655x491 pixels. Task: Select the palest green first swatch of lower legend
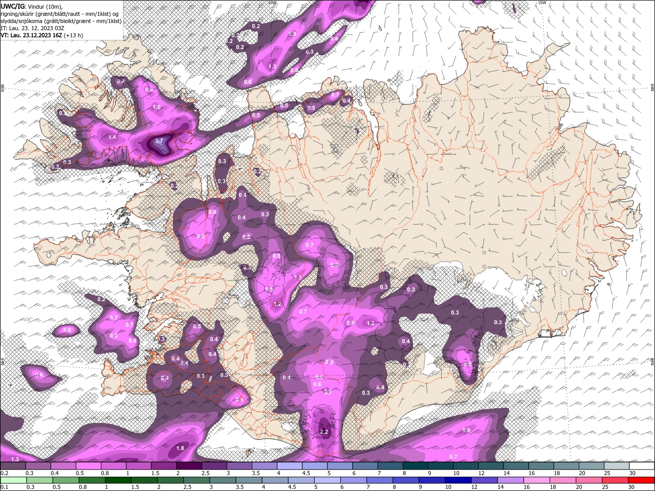pyautogui.click(x=13, y=480)
